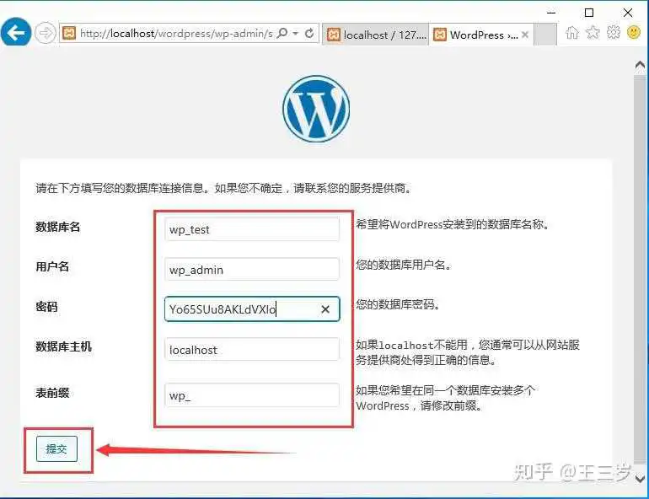
Task: Clear the password field with X
Action: click(x=325, y=309)
